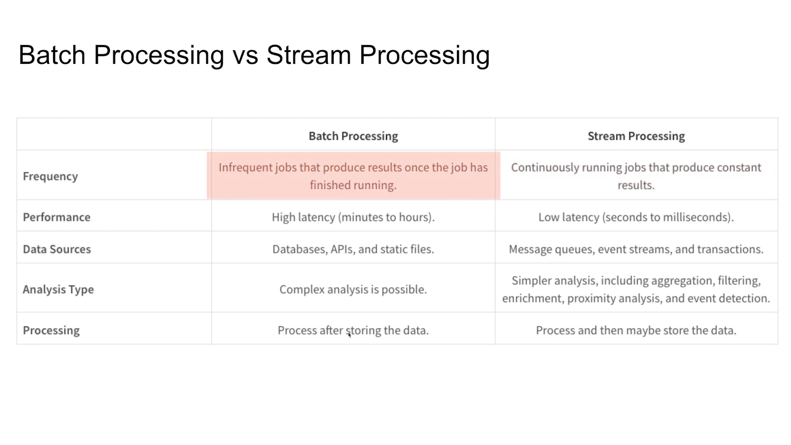The width and height of the screenshot is (791, 445).
Task: Select the 'High latency (minutes to hours)' cell
Action: (x=353, y=217)
